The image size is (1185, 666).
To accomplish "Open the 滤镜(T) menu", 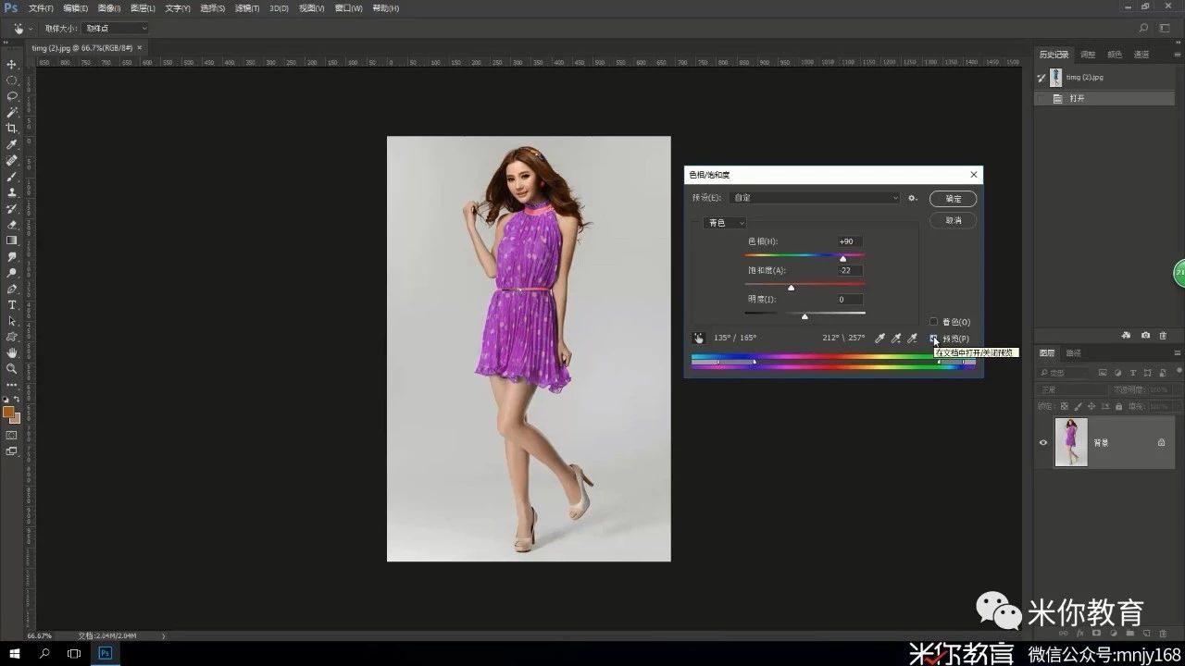I will pyautogui.click(x=246, y=8).
